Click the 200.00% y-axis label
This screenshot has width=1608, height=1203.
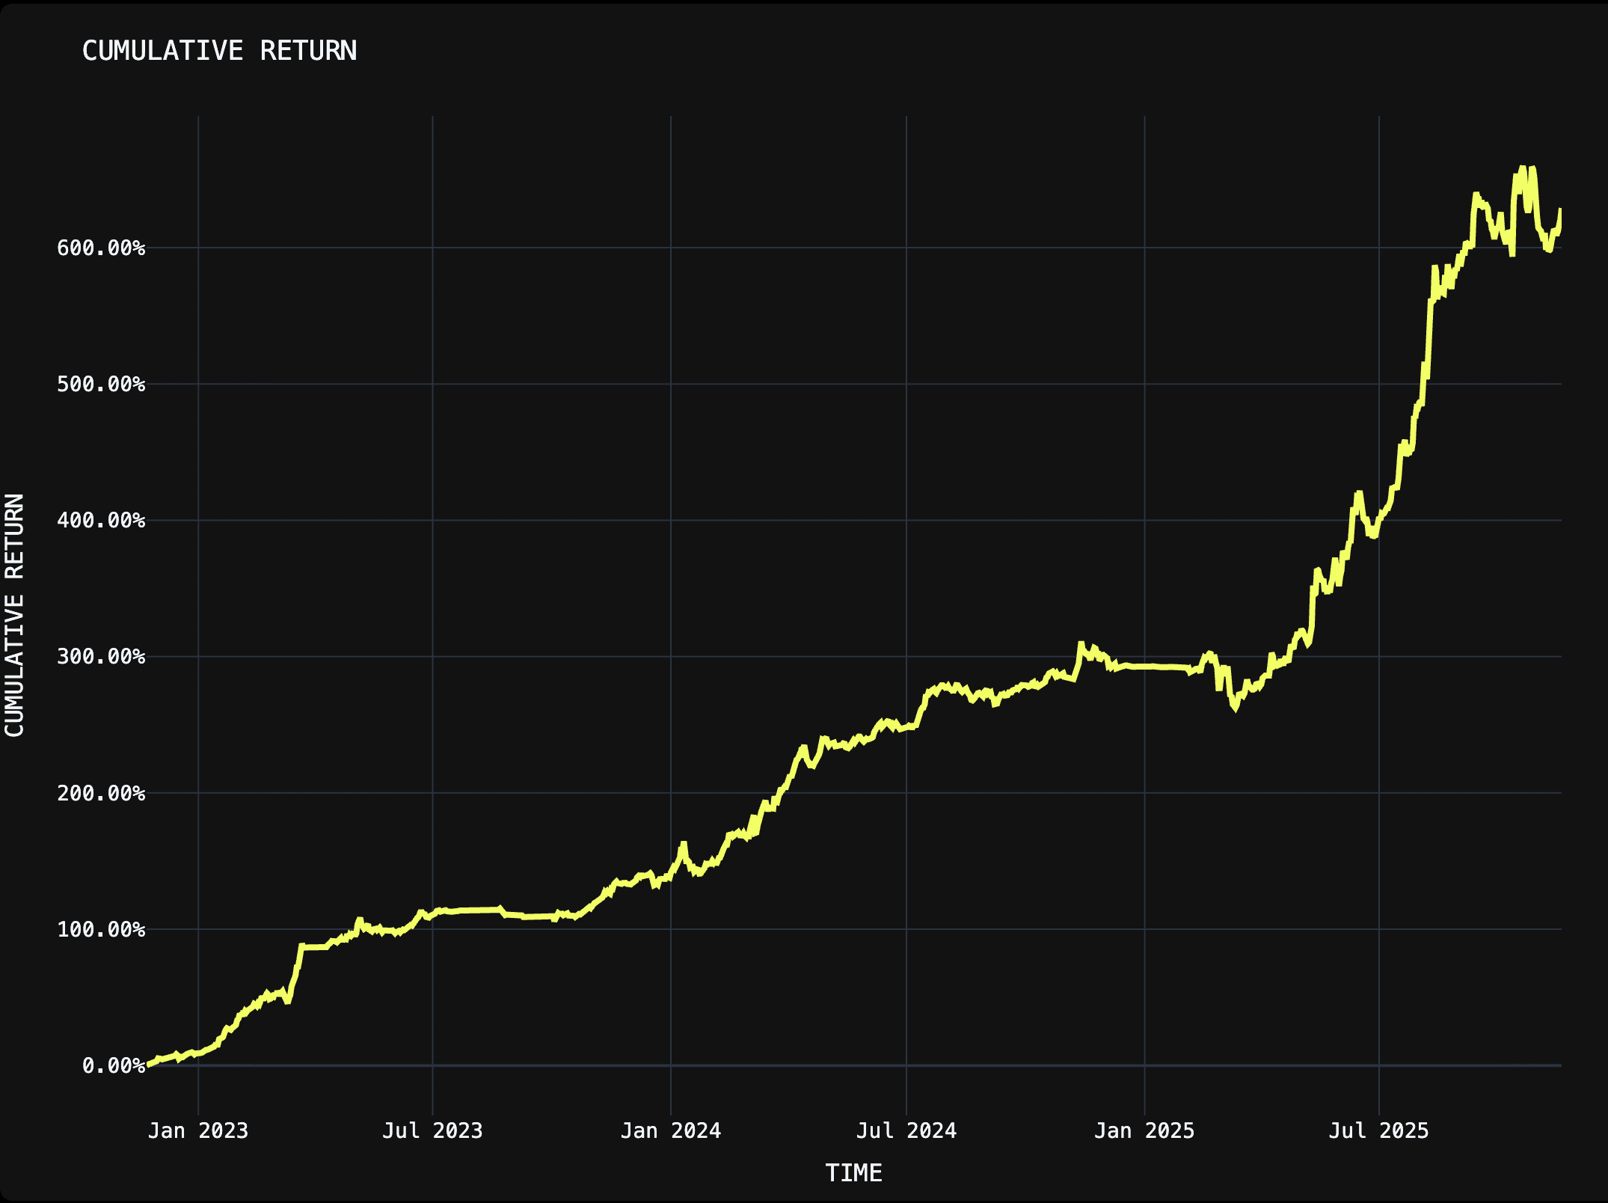[101, 793]
